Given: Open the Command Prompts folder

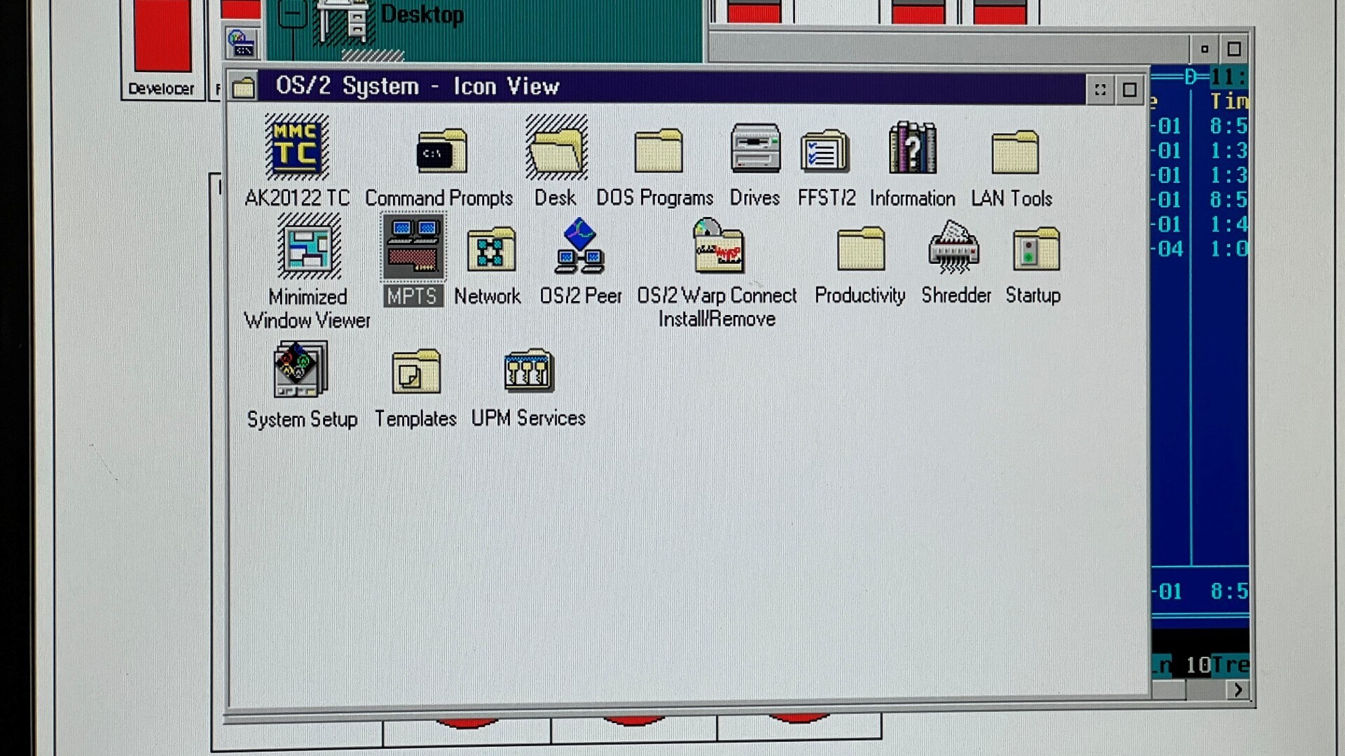Looking at the screenshot, I should 441,150.
